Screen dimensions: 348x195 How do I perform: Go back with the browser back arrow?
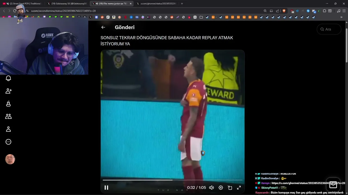coord(4,11)
